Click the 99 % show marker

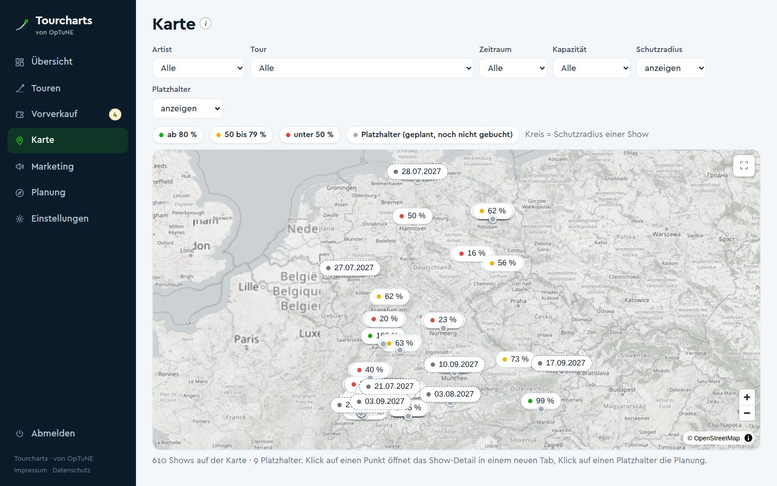tap(541, 401)
